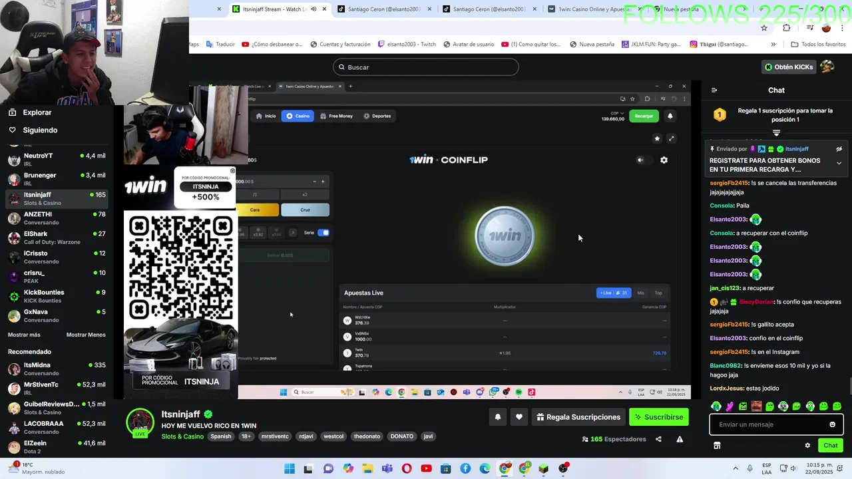Image resolution: width=852 pixels, height=479 pixels.
Task: Open chat settings gear
Action: click(807, 446)
